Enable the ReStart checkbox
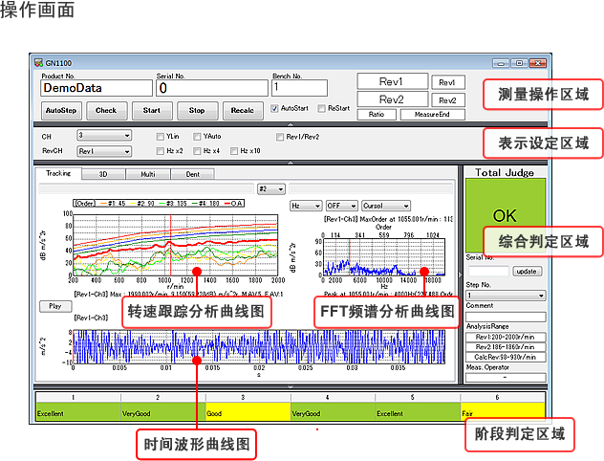 coord(322,109)
